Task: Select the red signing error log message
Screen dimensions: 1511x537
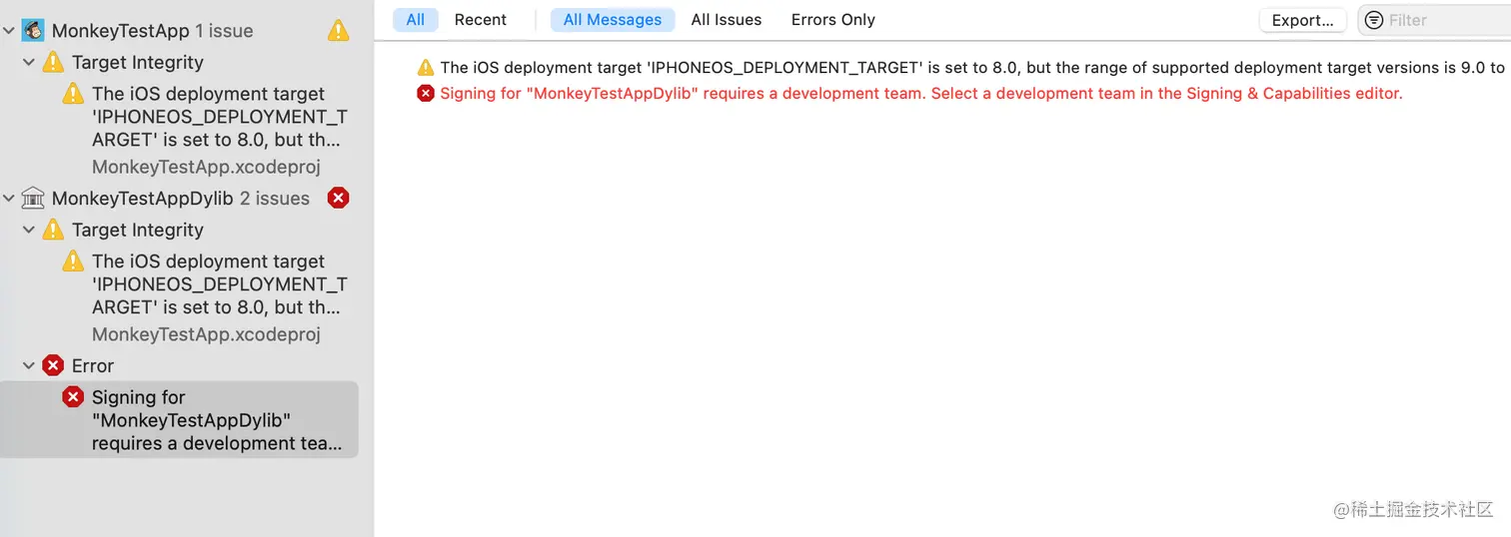Action: tap(909, 94)
